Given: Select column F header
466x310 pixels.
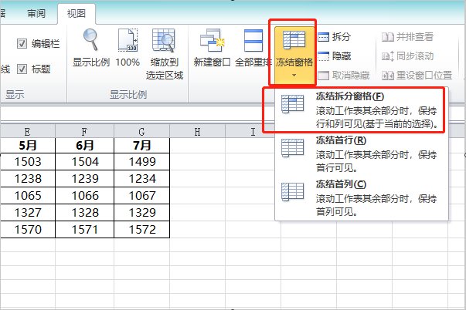Looking at the screenshot, I should coord(84,131).
